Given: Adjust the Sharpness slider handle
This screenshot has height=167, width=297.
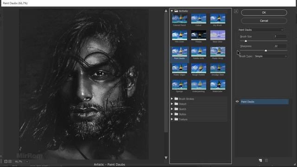Looking at the screenshot, I should pos(266,51).
